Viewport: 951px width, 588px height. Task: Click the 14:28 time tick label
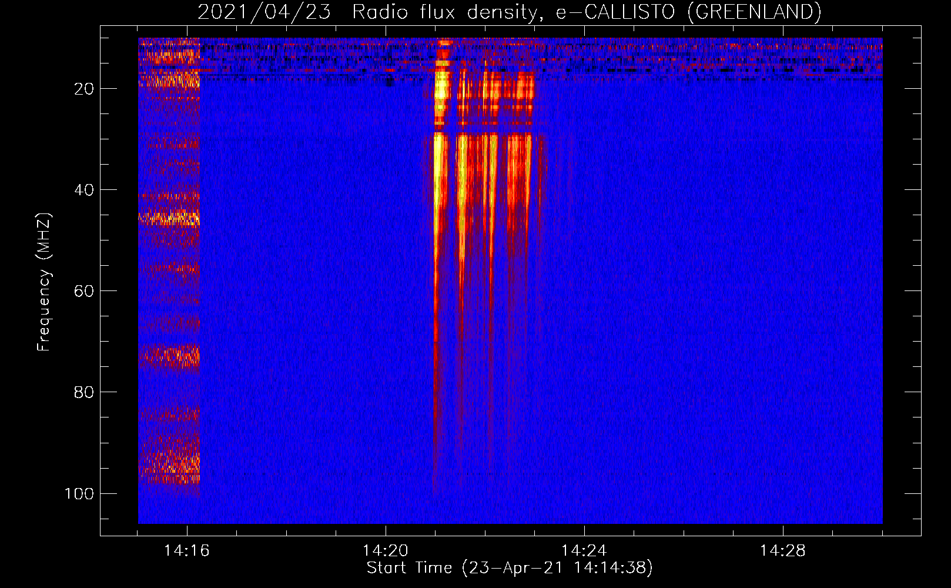783,551
